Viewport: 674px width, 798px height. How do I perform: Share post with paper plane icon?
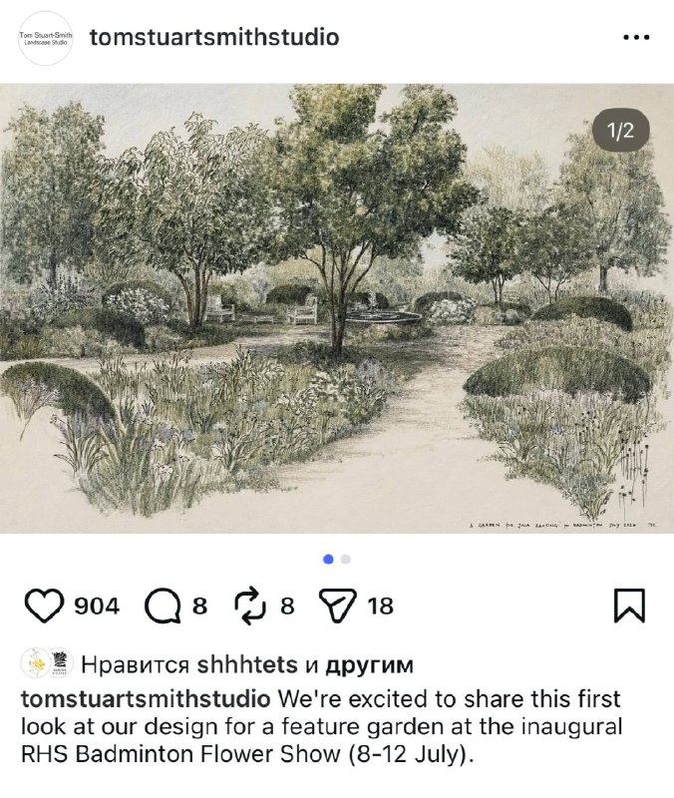pyautogui.click(x=337, y=605)
